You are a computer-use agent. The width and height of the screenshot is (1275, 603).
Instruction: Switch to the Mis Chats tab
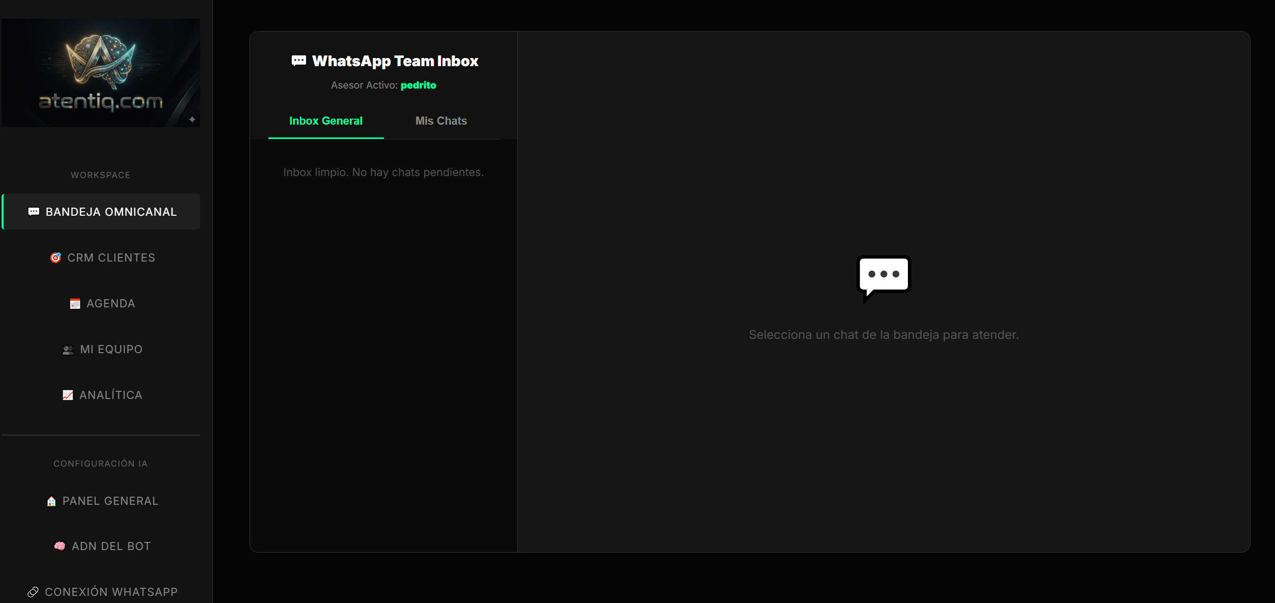click(441, 121)
